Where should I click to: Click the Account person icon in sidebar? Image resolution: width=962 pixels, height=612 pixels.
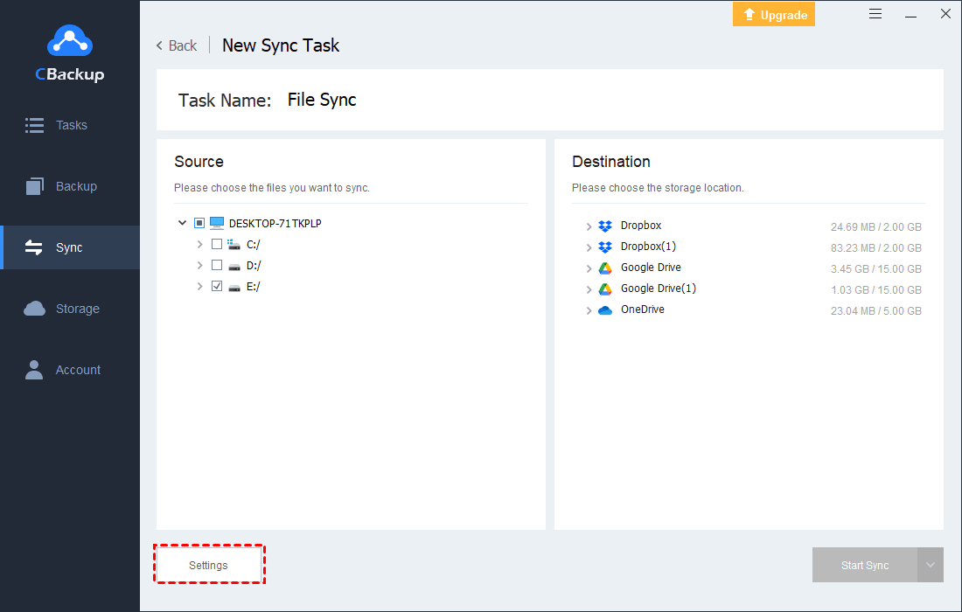(x=35, y=370)
